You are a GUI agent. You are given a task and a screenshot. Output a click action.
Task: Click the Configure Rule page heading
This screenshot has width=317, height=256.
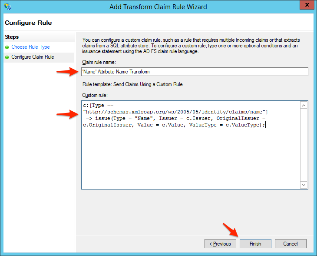[x=29, y=23]
